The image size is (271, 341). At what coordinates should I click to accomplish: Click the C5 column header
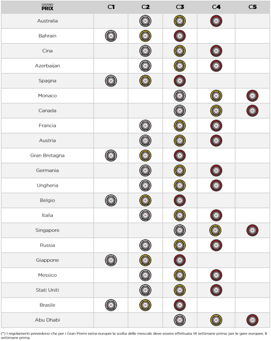point(252,7)
